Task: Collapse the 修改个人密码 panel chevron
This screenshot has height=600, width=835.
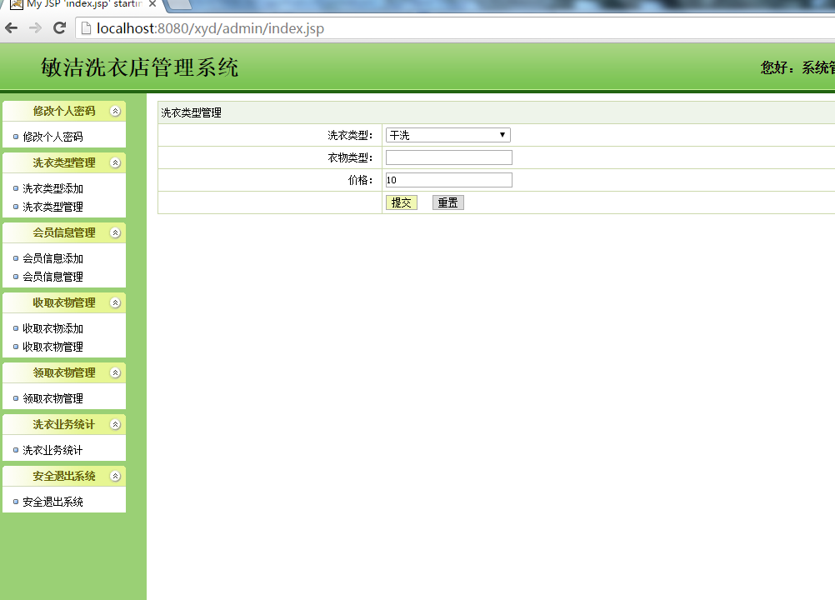Action: [x=115, y=111]
